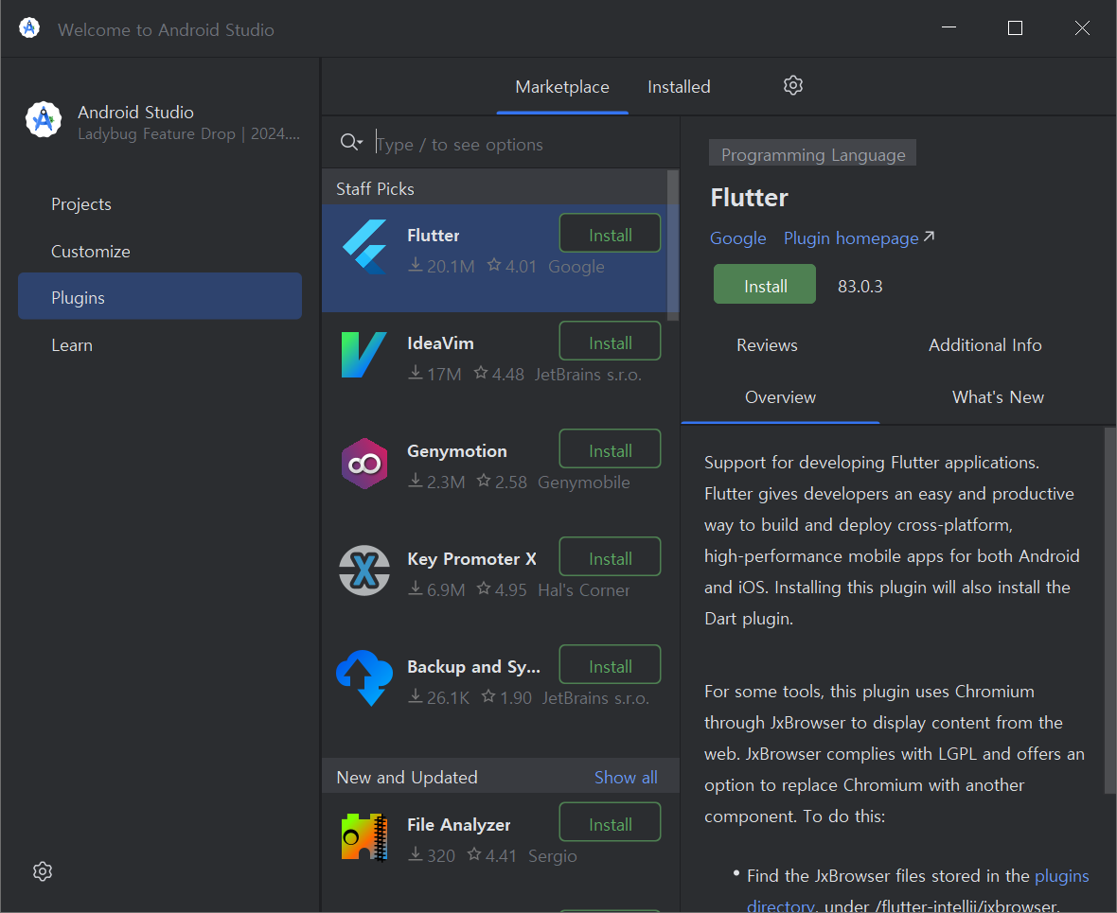Click the Android Studio icon in the title bar
The width and height of the screenshot is (1117, 913).
pos(29,28)
